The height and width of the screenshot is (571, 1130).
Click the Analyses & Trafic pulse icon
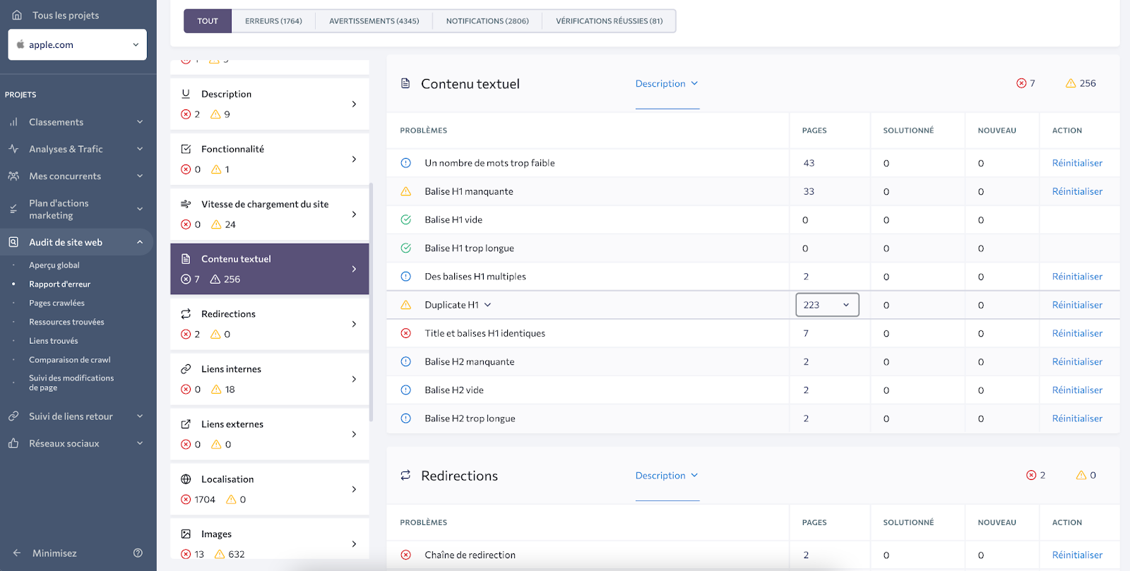coord(13,149)
